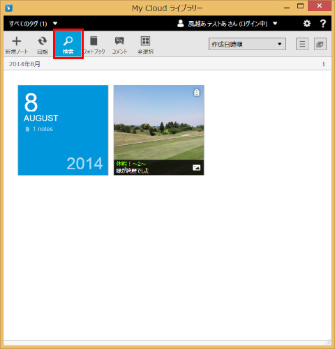Click the My Cloud app icon in title bar

(8, 8)
